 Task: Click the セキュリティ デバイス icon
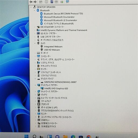39,66
